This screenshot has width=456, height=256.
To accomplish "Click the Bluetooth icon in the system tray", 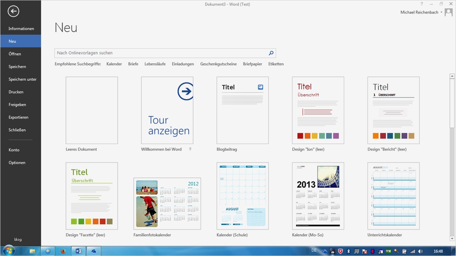I will pos(349,251).
